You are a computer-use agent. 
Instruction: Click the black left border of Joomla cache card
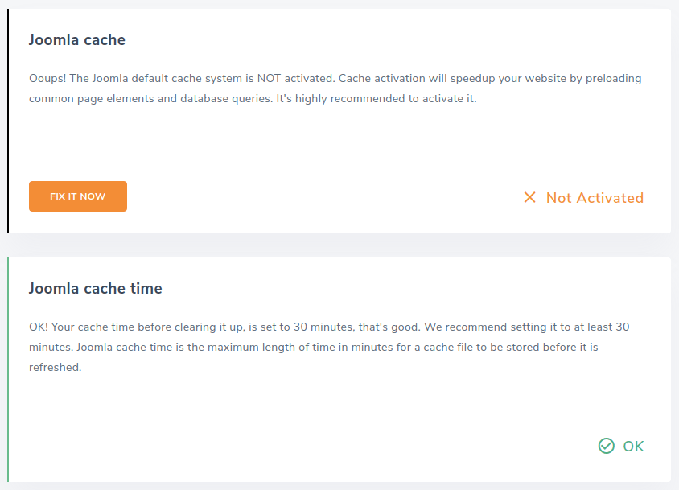click(x=8, y=121)
